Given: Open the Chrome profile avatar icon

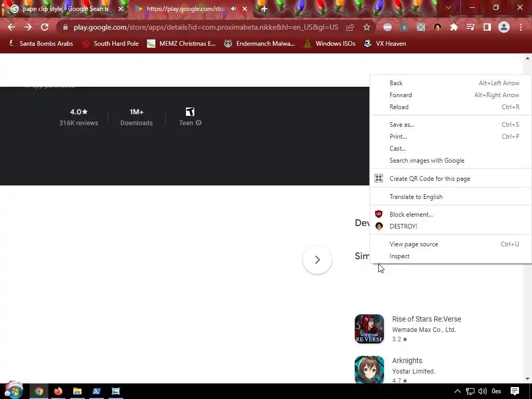Looking at the screenshot, I should click(x=504, y=27).
